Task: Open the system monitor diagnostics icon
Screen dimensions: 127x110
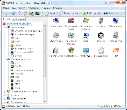Action: 37,13
